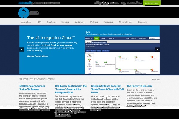This screenshot has height=119, width=179.
Task: Click the green Customer Login button
Action: 152,3
